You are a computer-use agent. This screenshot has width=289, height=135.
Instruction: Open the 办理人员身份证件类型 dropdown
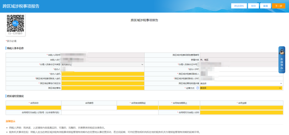(x=103, y=65)
